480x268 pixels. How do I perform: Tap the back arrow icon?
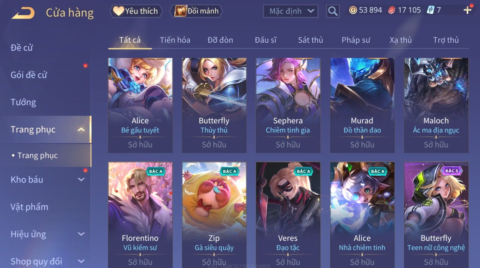23,13
